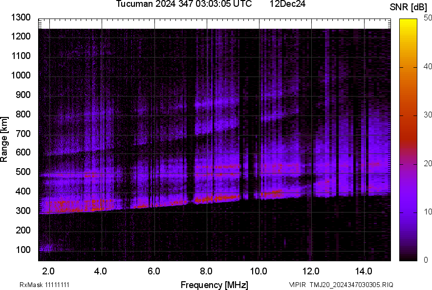Click the range tick label '300'
Viewport: 432px width, 290px height.
pyautogui.click(x=23, y=211)
